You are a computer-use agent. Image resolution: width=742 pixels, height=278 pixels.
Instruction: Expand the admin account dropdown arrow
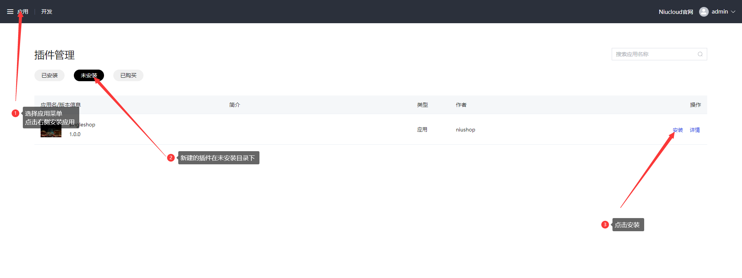(x=733, y=12)
